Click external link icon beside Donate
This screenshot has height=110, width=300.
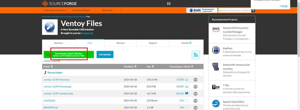tap(190, 43)
